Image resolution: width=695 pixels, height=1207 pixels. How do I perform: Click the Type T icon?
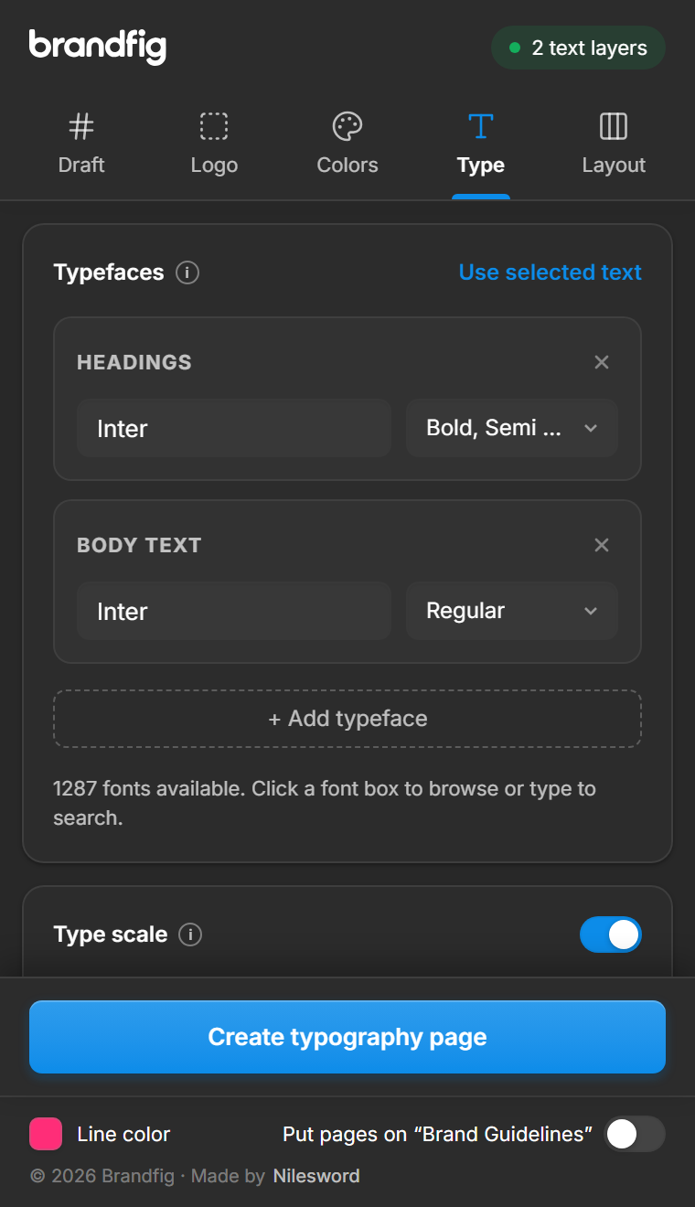(x=481, y=126)
